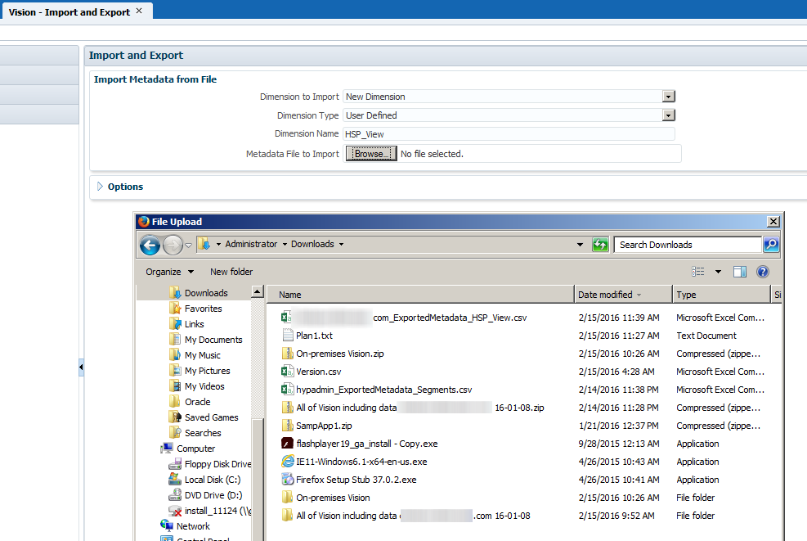This screenshot has height=541, width=807.
Task: Open recent locations arrow beside Forward button
Action: click(188, 246)
